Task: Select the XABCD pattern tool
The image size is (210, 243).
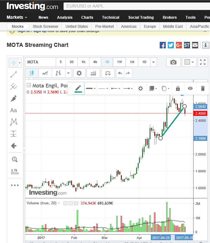Action: tap(14, 122)
